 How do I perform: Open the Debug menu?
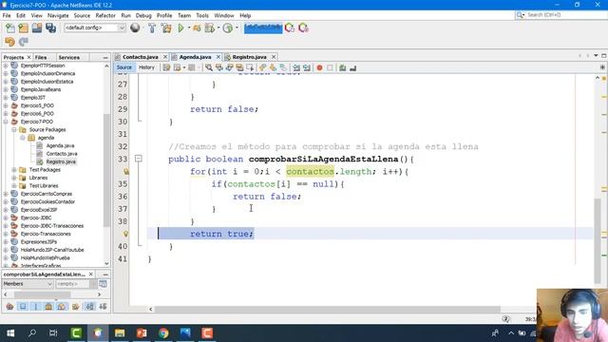click(143, 15)
